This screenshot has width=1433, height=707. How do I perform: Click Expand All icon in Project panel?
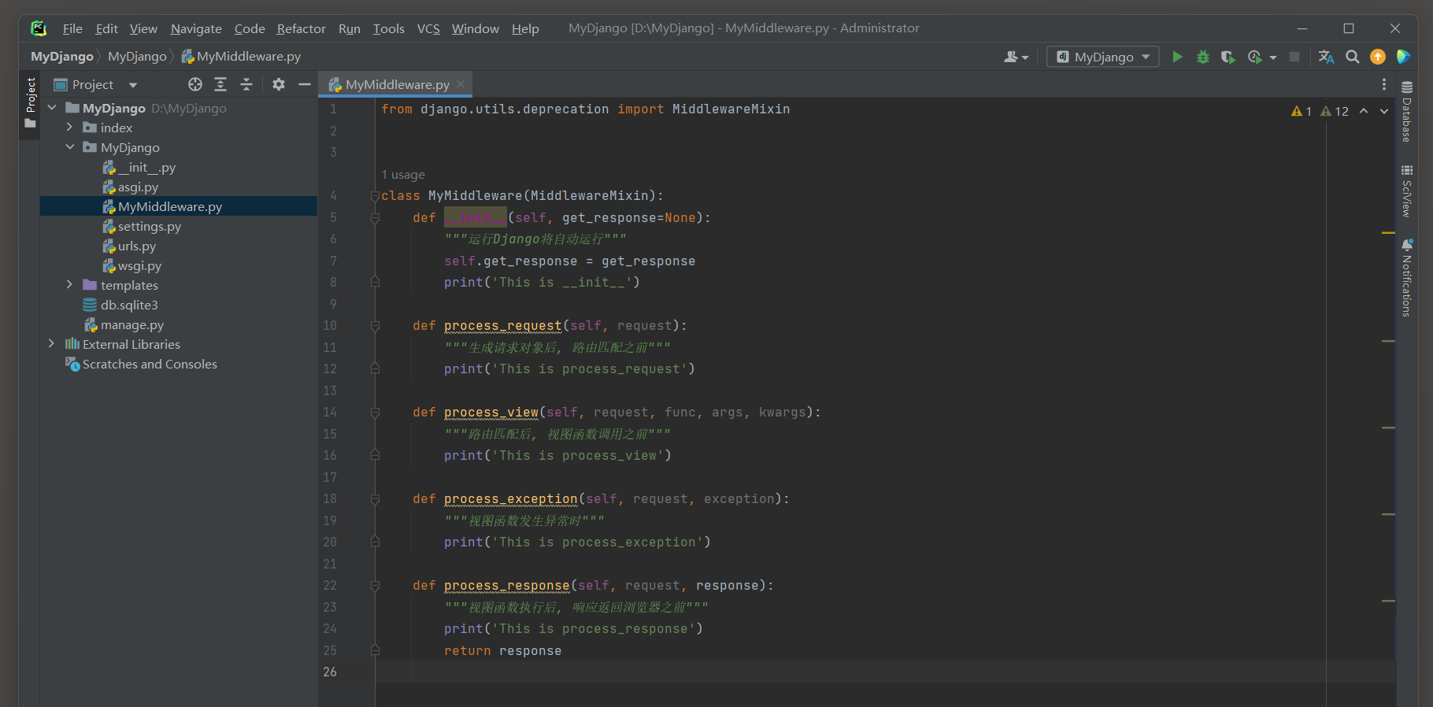pyautogui.click(x=220, y=84)
